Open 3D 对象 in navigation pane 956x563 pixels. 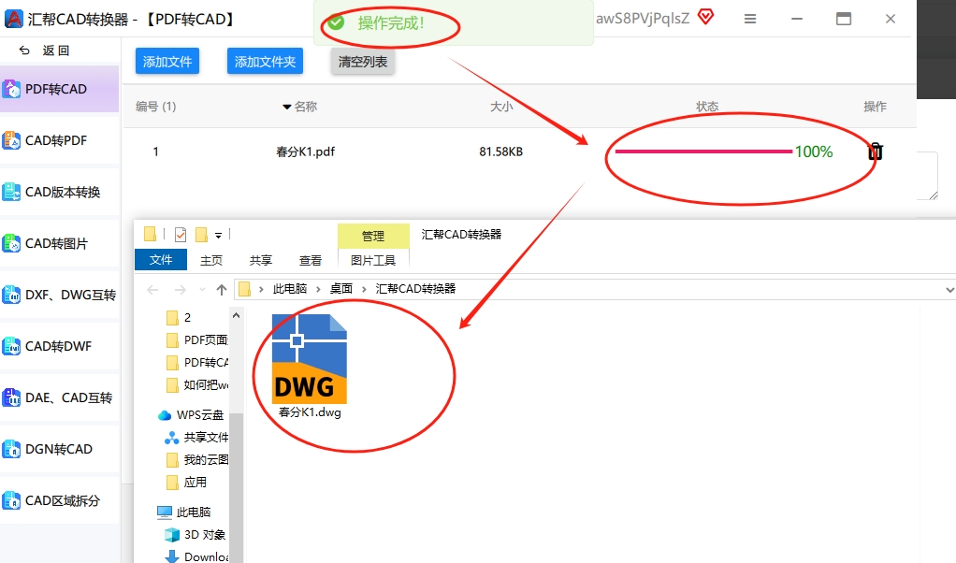pos(196,534)
